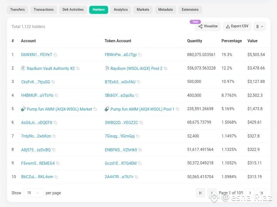This screenshot has width=277, height=207.
Task: Expand the rows per page selector
Action: (33, 193)
